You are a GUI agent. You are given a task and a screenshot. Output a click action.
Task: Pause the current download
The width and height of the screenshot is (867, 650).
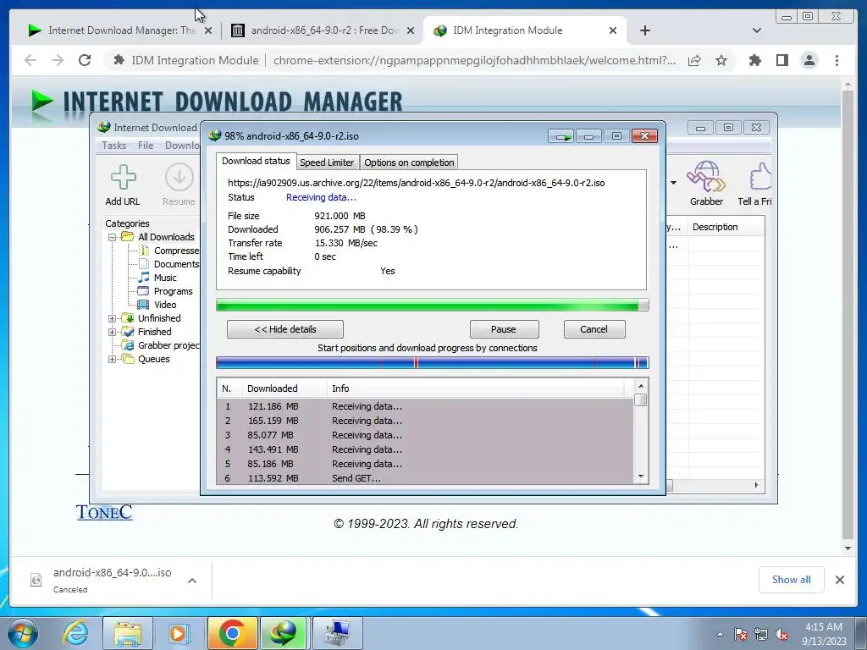504,329
